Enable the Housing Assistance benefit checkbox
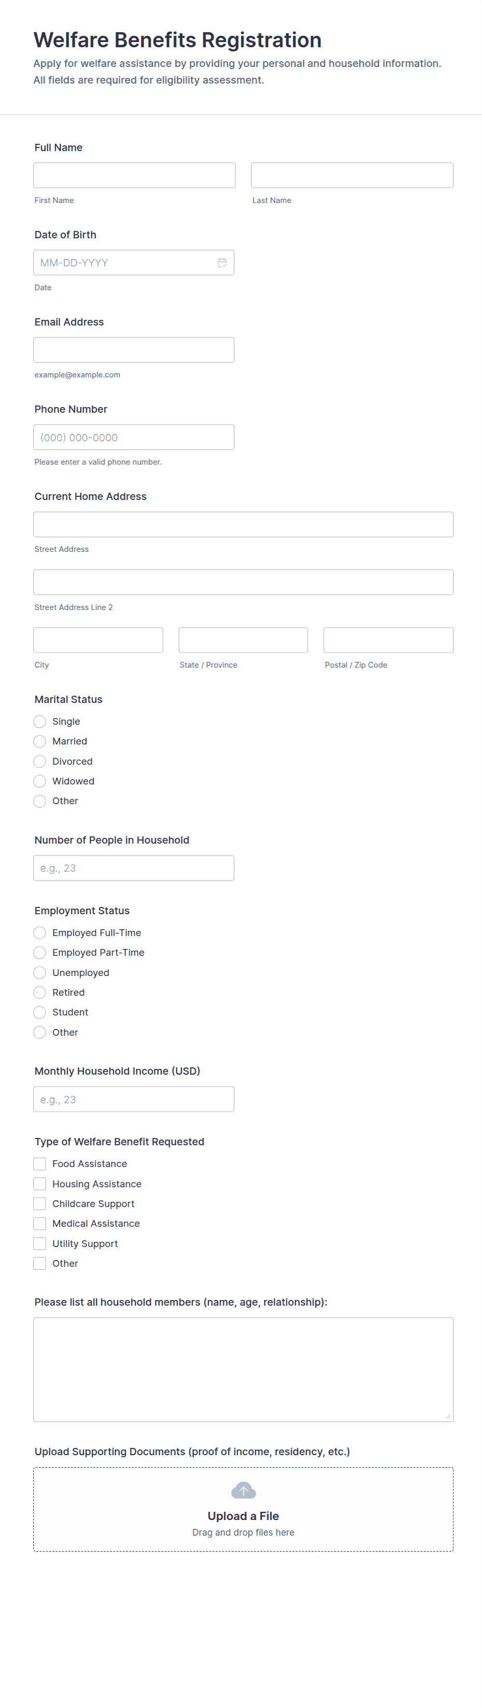 pyautogui.click(x=40, y=1184)
